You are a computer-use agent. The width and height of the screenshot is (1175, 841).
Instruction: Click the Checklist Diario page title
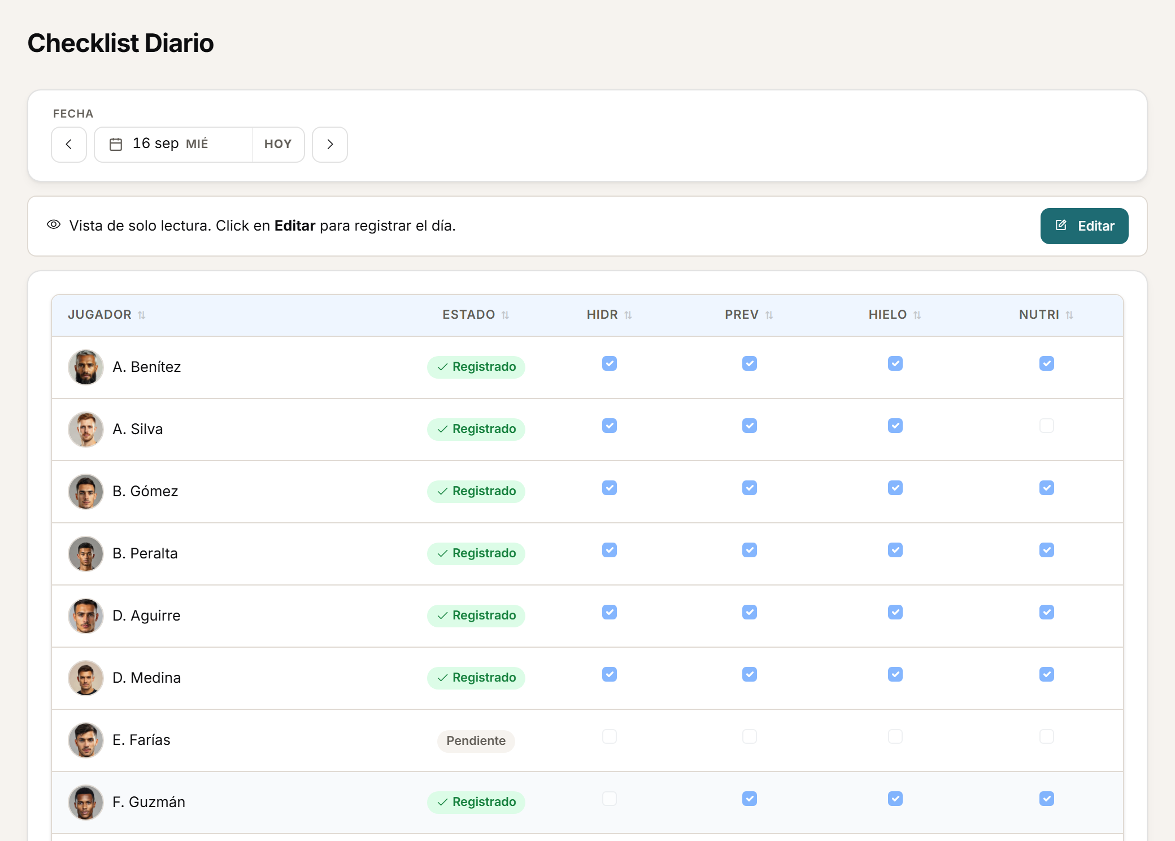pos(121,44)
